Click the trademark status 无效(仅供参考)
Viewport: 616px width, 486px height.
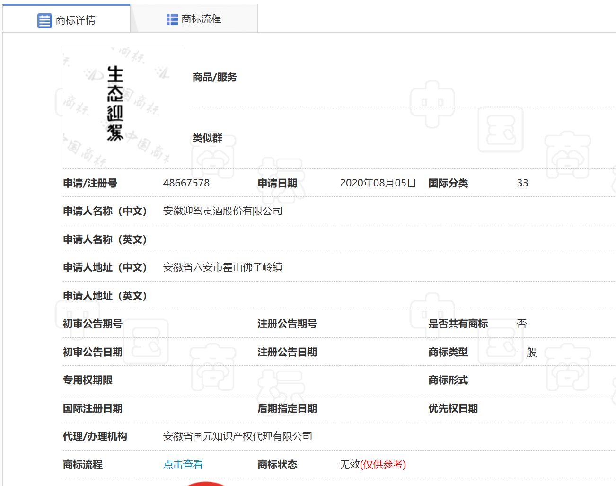click(372, 465)
